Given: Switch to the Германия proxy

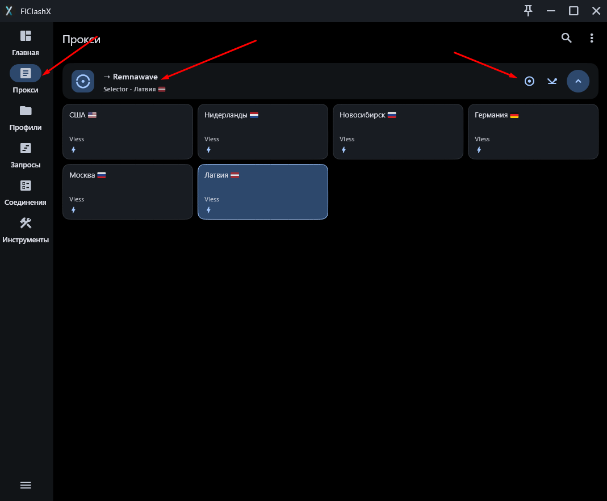Looking at the screenshot, I should [x=533, y=131].
